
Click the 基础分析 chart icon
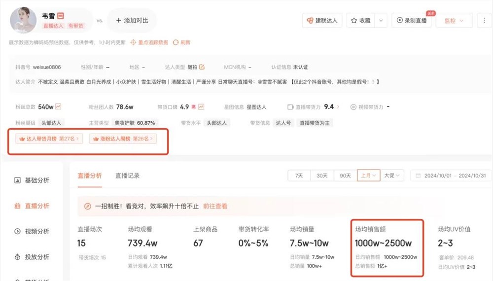tap(17, 180)
